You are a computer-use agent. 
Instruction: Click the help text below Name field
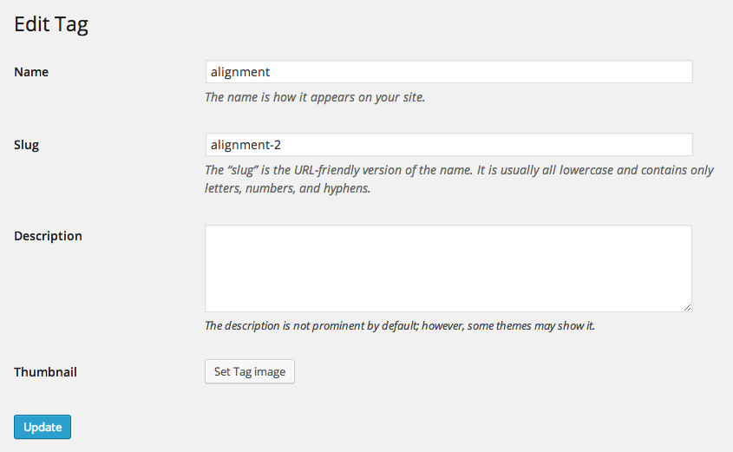click(315, 97)
